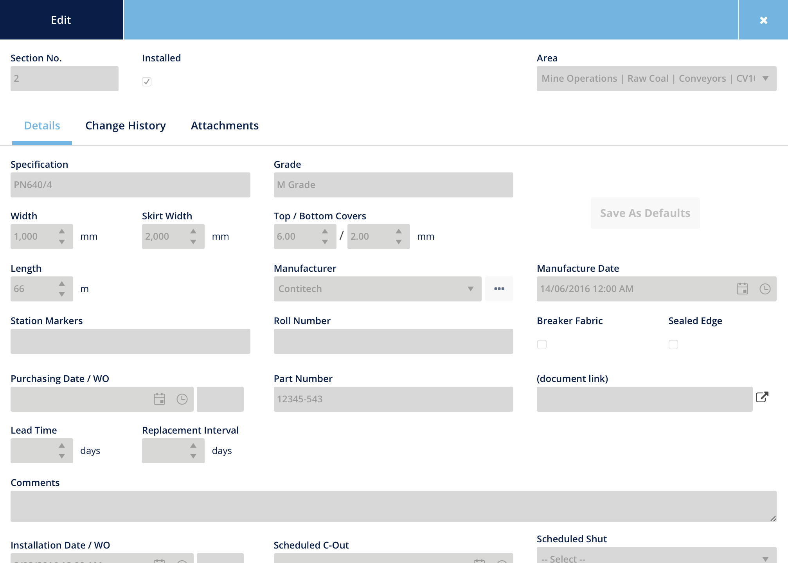This screenshot has width=788, height=563.
Task: Increase Width using the up arrow
Action: tap(62, 231)
